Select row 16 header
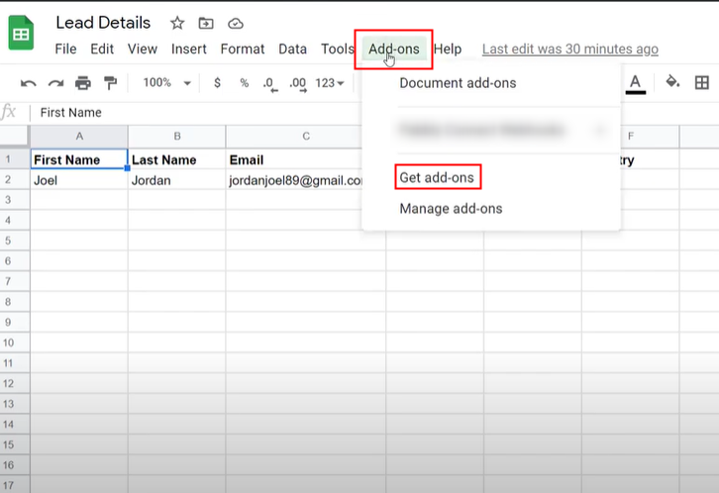The width and height of the screenshot is (719, 493). tap(15, 465)
